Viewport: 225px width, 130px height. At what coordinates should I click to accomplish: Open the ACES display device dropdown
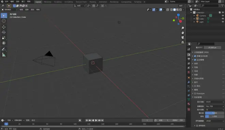coord(215,102)
